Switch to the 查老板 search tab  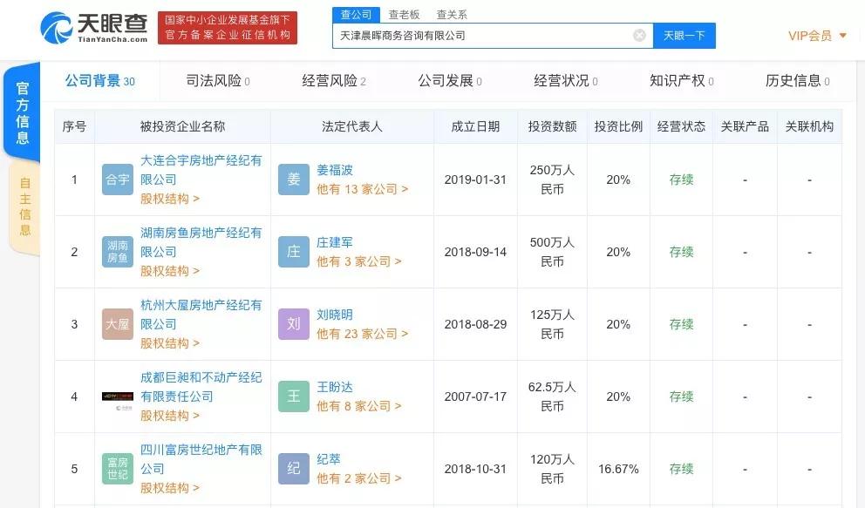[404, 14]
